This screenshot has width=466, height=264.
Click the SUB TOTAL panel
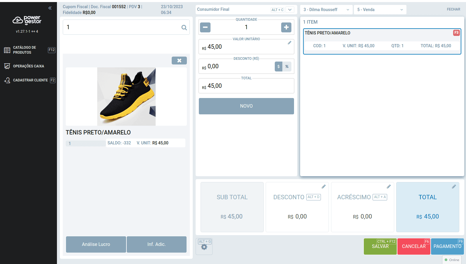click(x=232, y=207)
